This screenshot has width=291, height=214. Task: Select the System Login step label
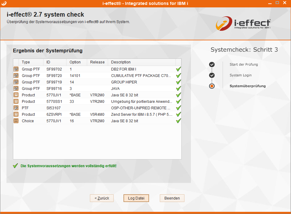click(240, 75)
